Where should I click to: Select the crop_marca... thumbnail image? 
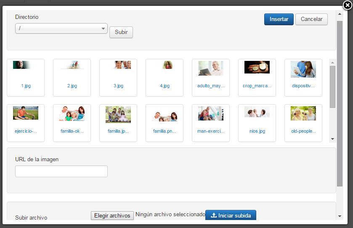click(257, 67)
